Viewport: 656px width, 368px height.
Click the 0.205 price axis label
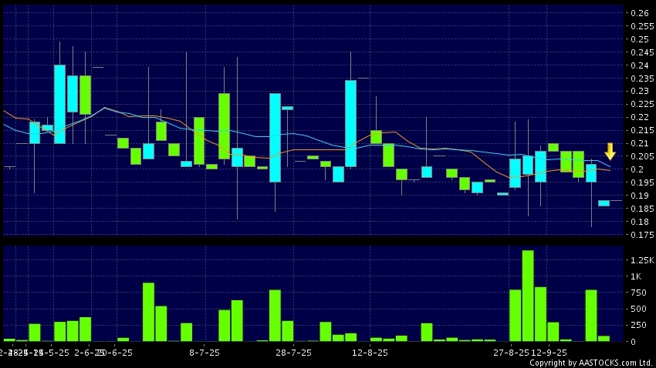(x=642, y=156)
